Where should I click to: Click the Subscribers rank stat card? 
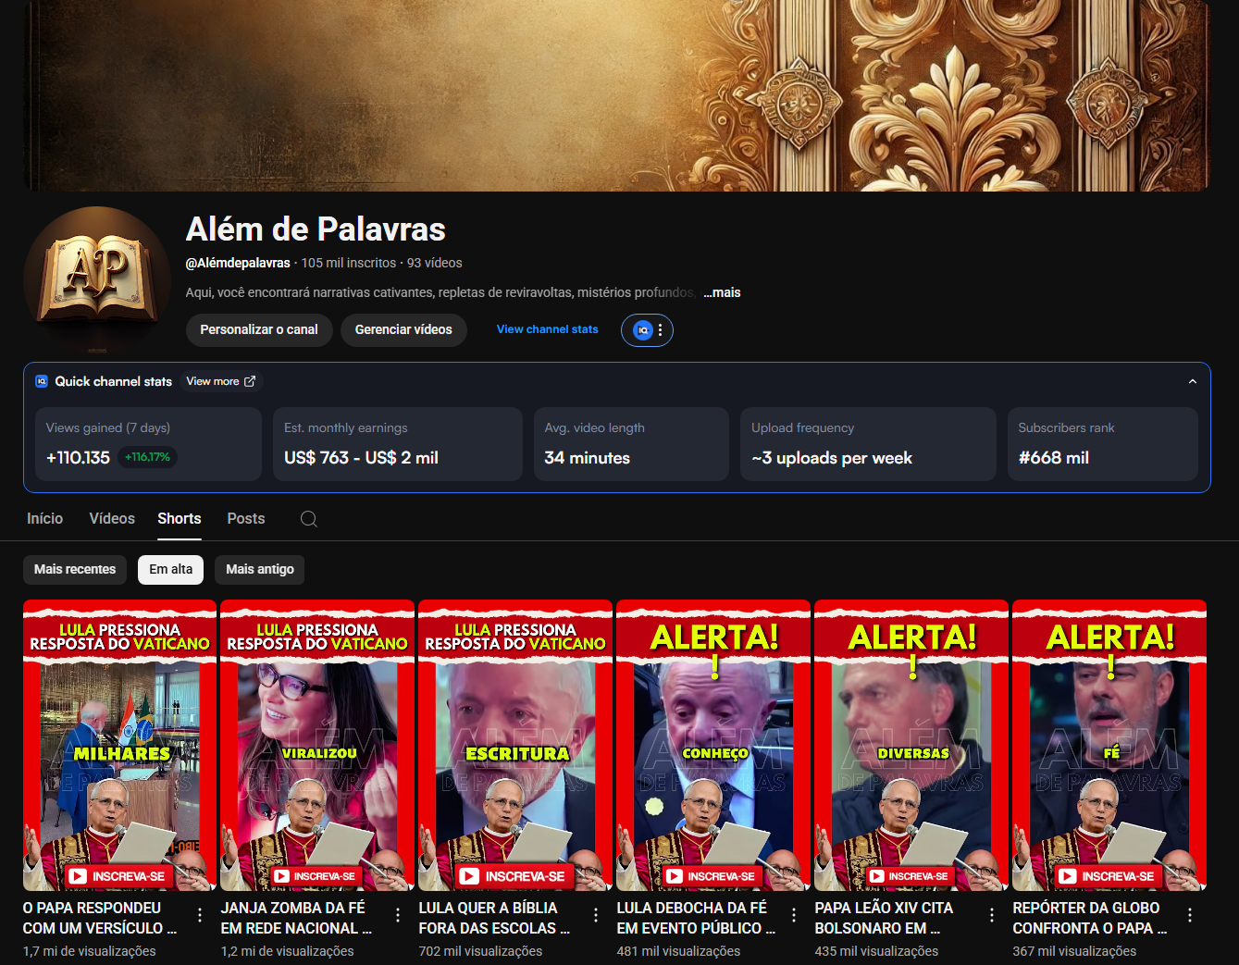point(1103,444)
